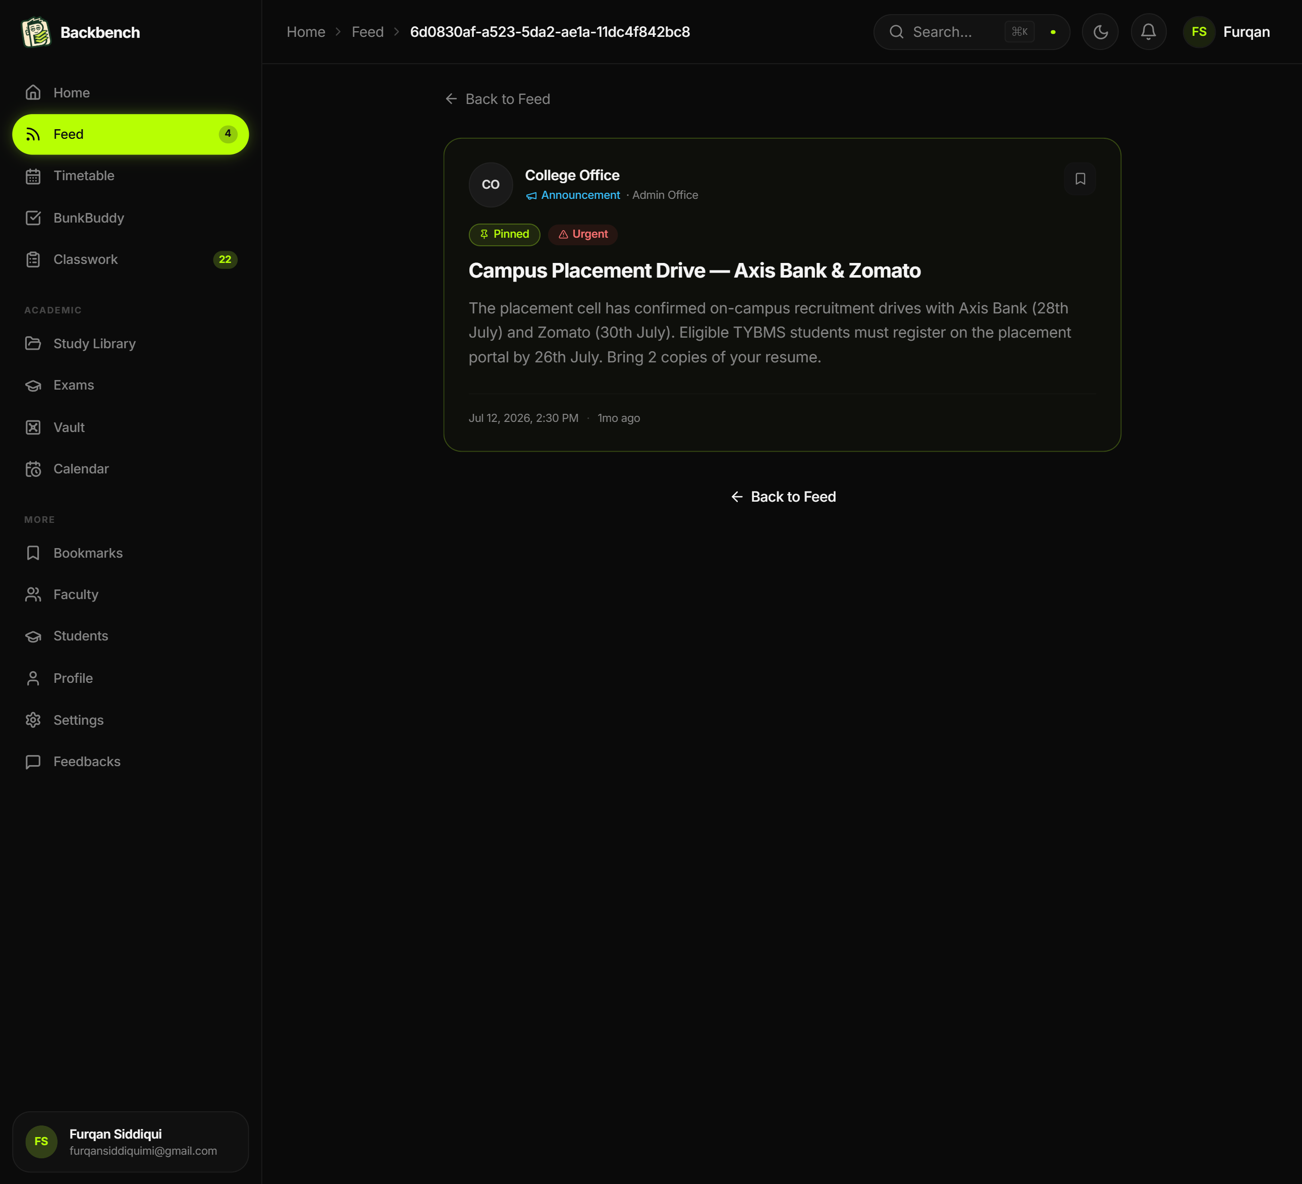Click the Settings gear icon

[x=33, y=720]
